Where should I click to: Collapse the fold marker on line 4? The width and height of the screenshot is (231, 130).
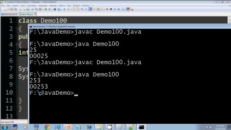click(17, 44)
